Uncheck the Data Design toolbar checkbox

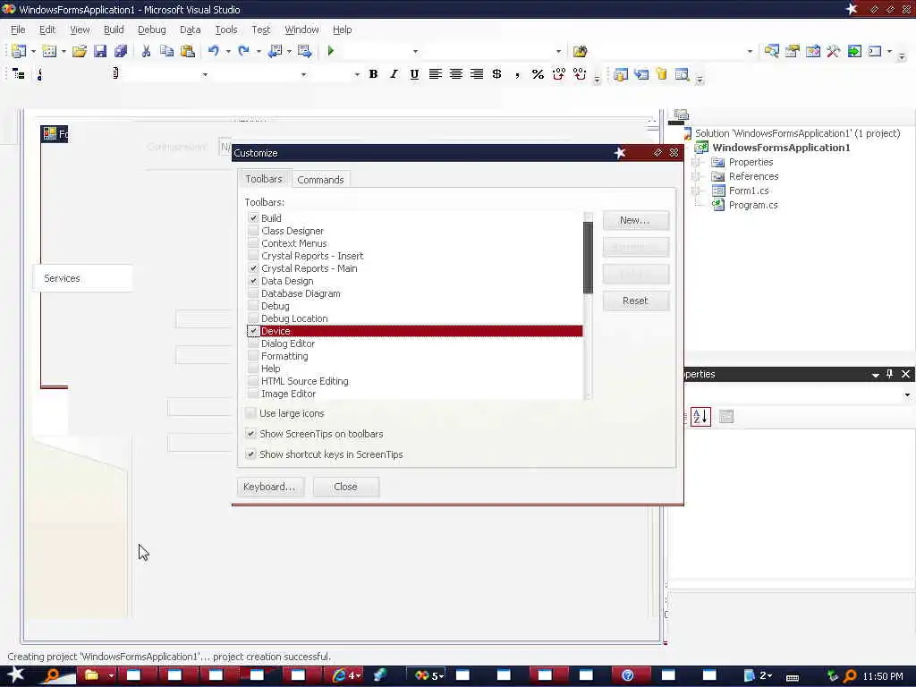(x=253, y=281)
